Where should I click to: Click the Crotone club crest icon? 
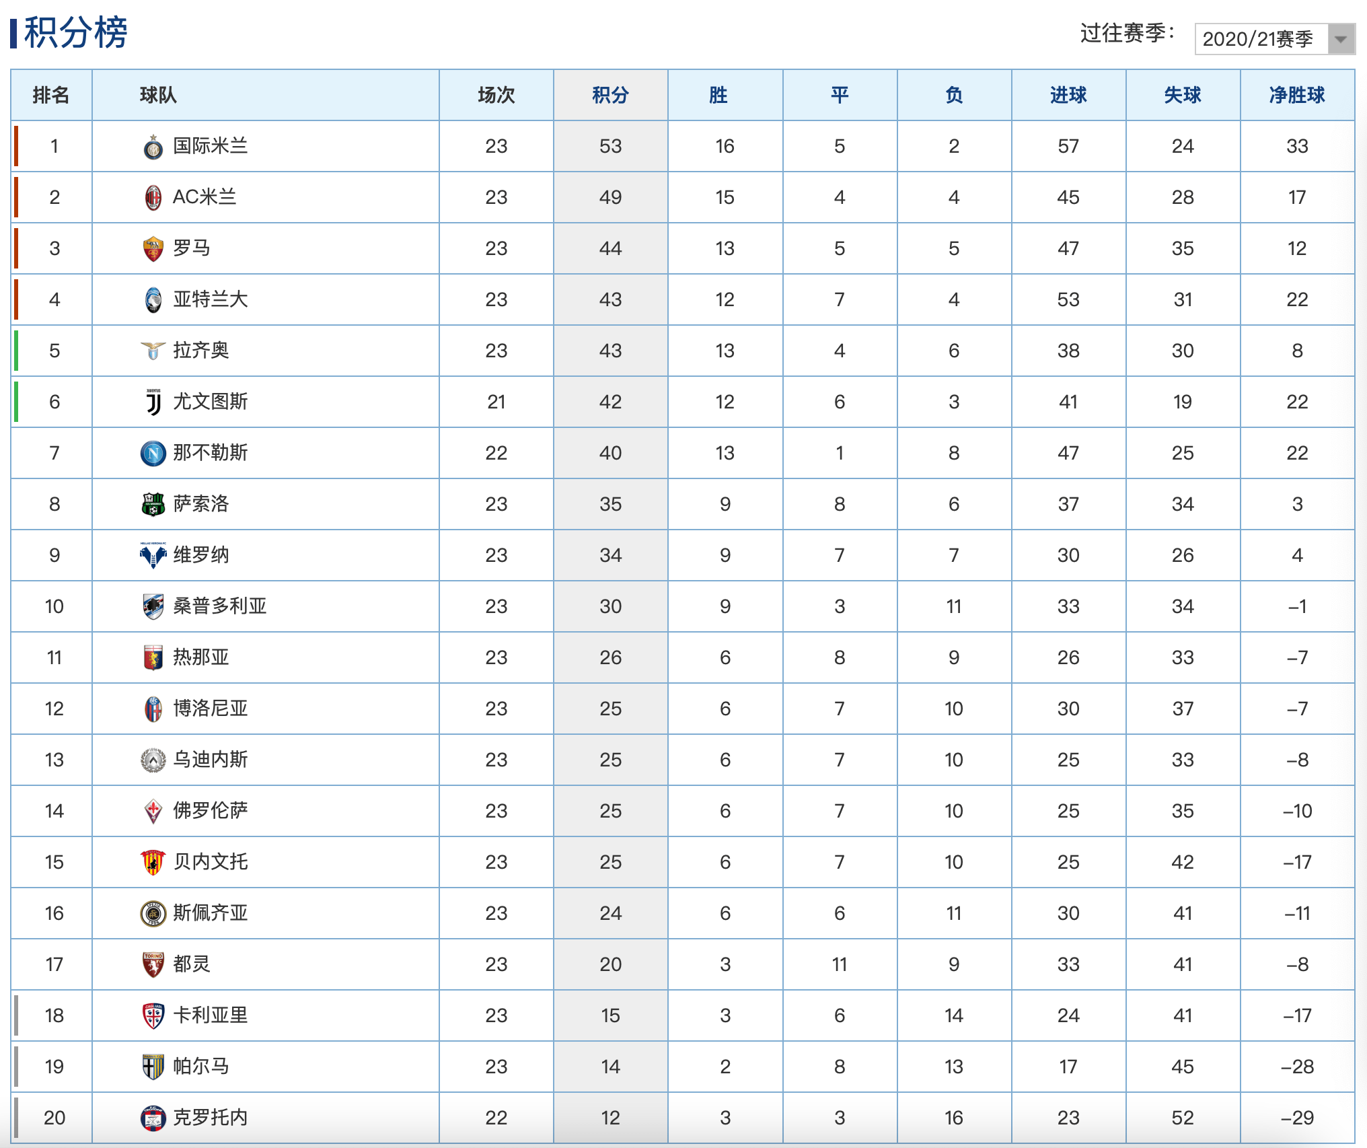(153, 1118)
